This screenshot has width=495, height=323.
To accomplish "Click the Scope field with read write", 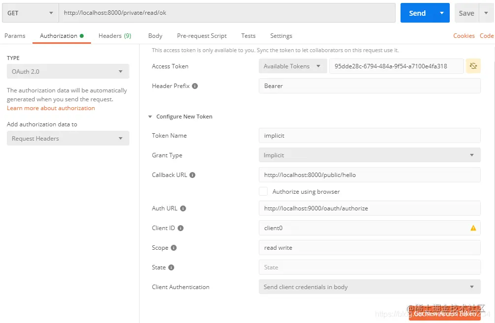I will [x=370, y=248].
